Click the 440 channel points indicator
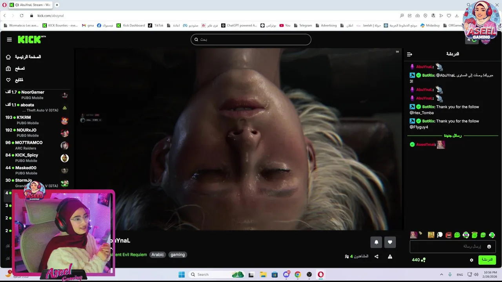Image resolution: width=502 pixels, height=282 pixels. point(418,260)
